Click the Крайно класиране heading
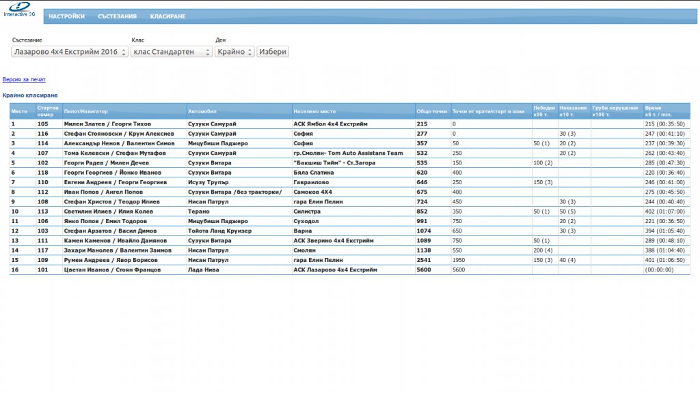Viewport: 700px width, 393px height. pyautogui.click(x=30, y=96)
